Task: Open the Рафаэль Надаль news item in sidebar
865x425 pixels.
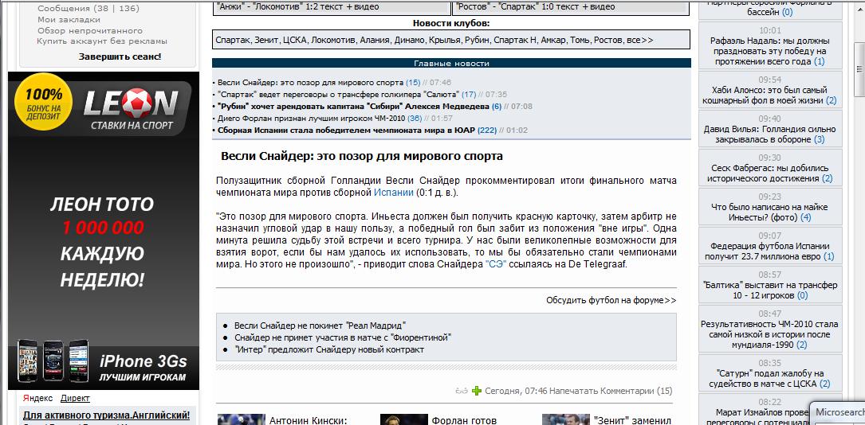Action: 769,49
